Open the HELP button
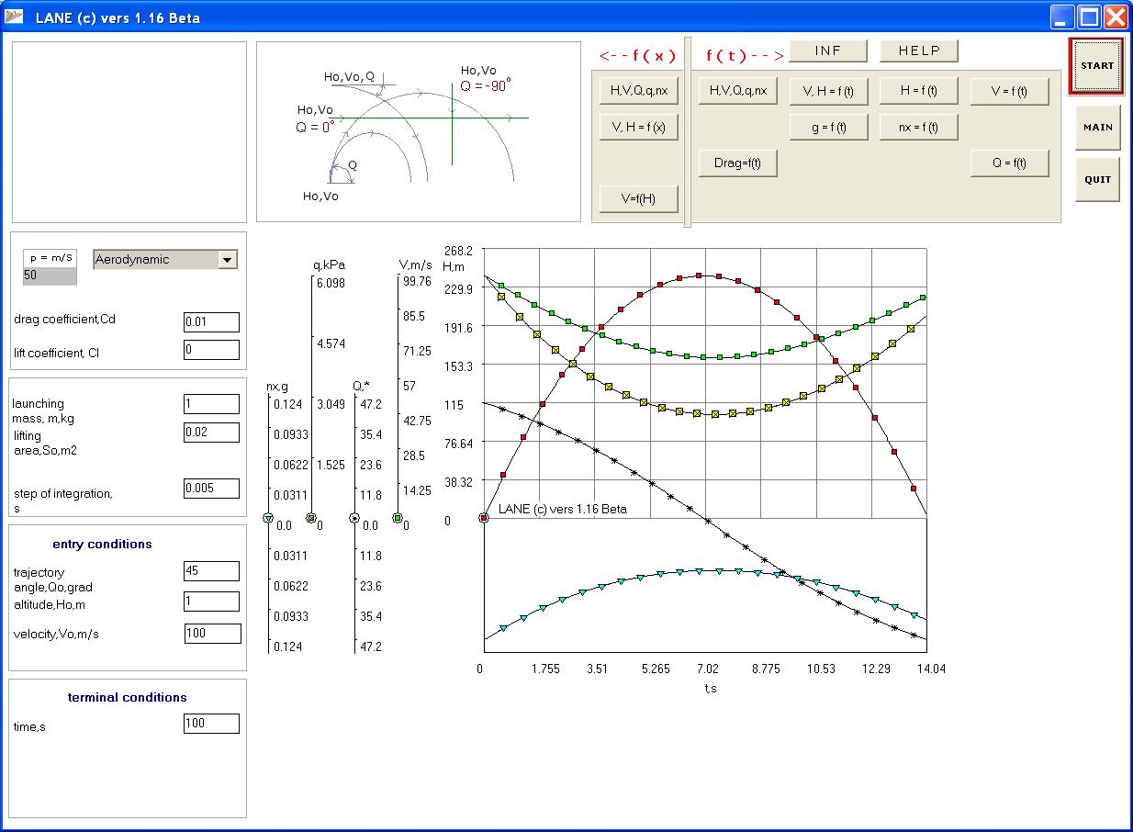 click(919, 51)
